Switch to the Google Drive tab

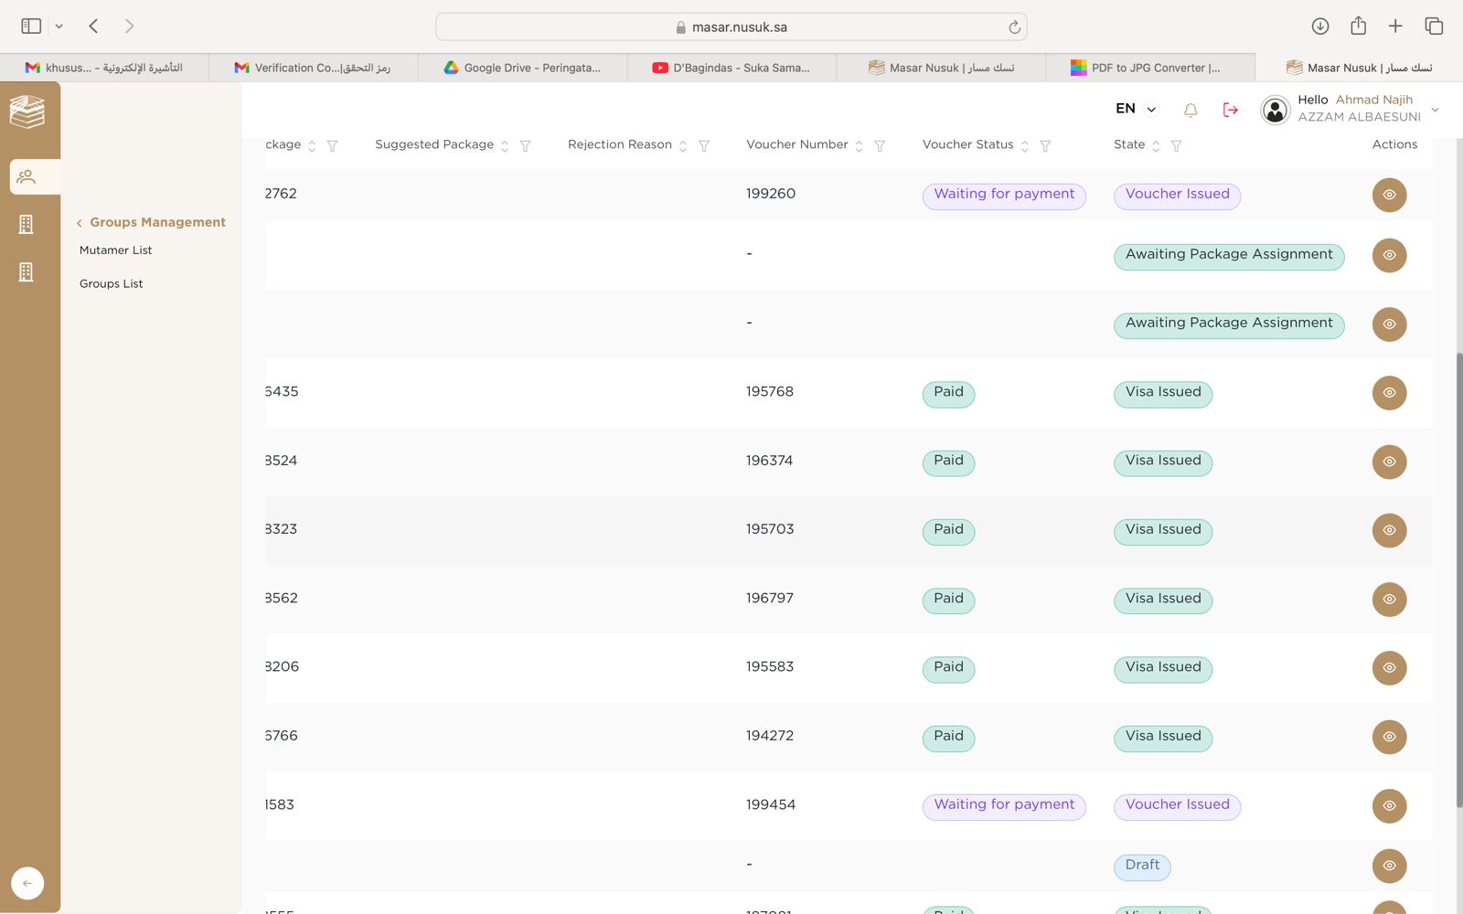pos(523,68)
